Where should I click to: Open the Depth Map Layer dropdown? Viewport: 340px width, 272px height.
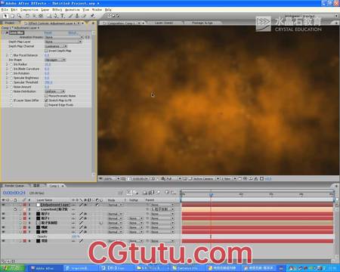tap(63, 42)
